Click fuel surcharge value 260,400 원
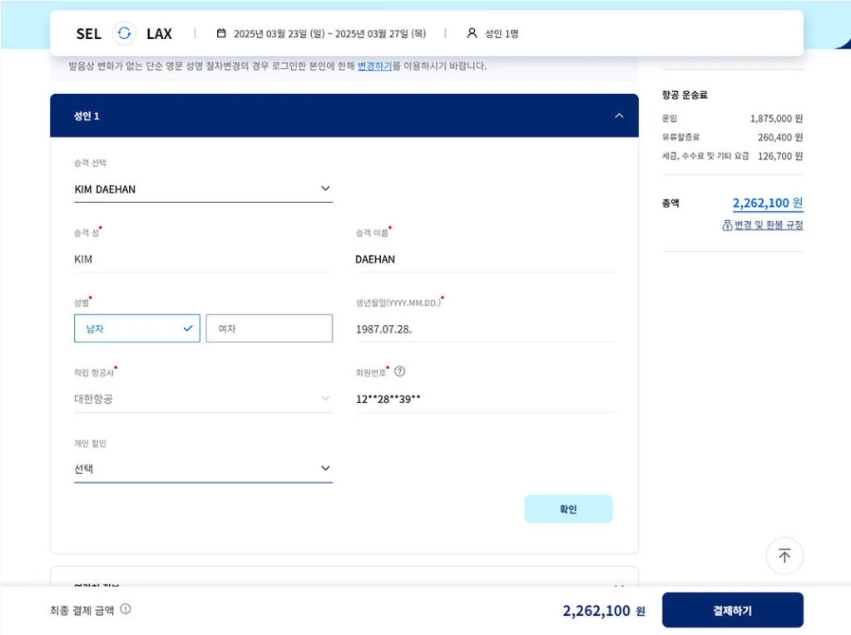Screen dimensions: 851x635 point(780,137)
